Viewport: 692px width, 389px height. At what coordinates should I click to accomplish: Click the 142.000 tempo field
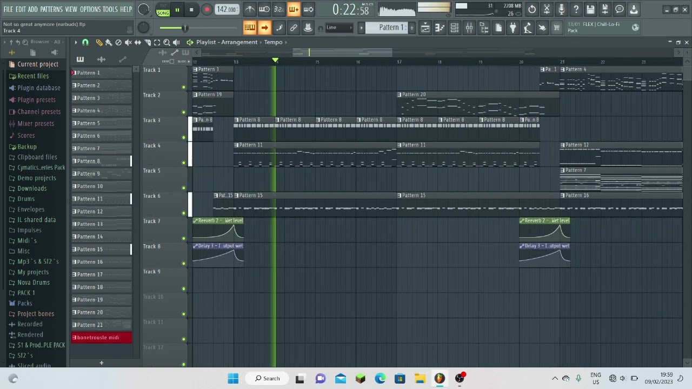coord(227,9)
